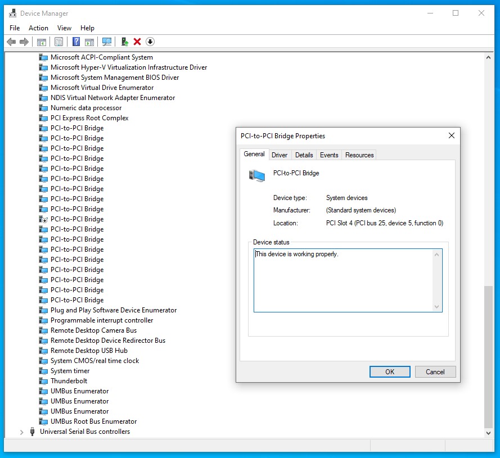The height and width of the screenshot is (458, 500).
Task: Switch to the Details tab
Action: click(x=304, y=155)
